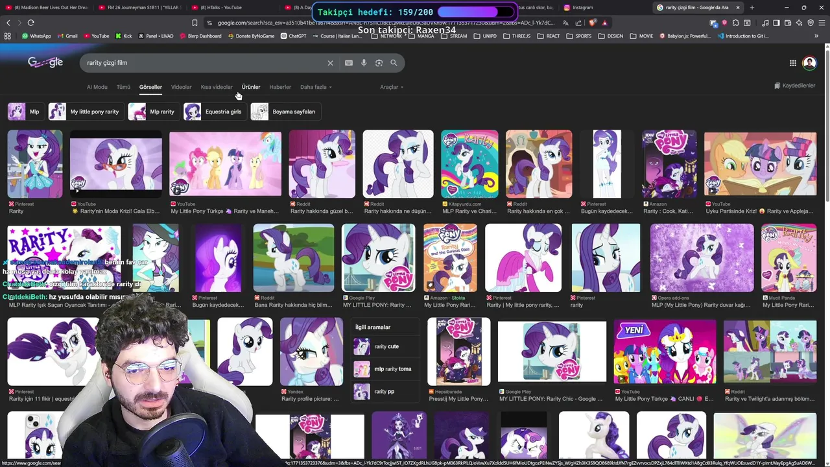Open the WhatsApp bookmark
Screen dimensions: 830x467
(x=36, y=36)
